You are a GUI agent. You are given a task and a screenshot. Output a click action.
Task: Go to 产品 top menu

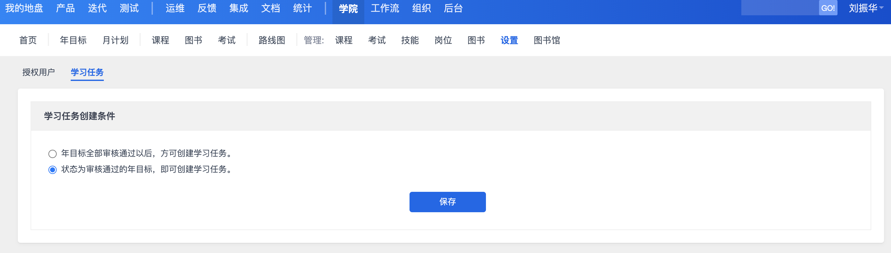coord(65,8)
